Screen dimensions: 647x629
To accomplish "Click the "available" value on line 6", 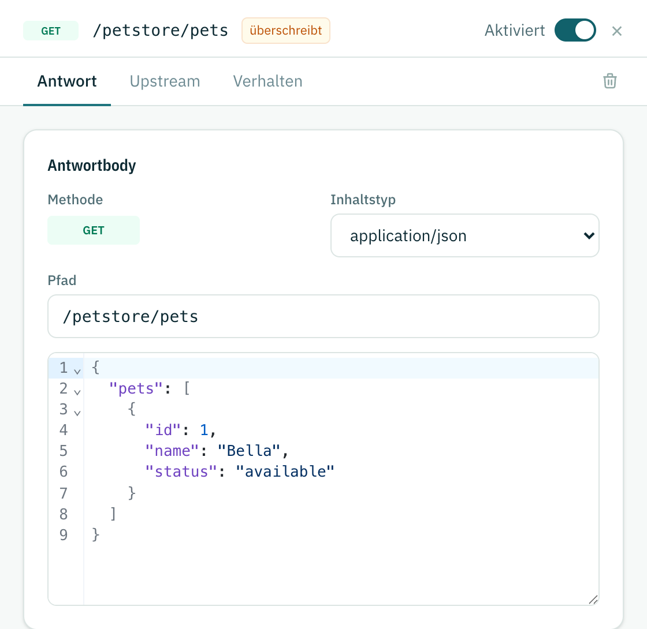I will pyautogui.click(x=285, y=471).
